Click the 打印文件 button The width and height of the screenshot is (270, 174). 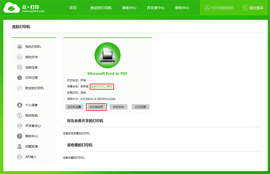(x=118, y=107)
